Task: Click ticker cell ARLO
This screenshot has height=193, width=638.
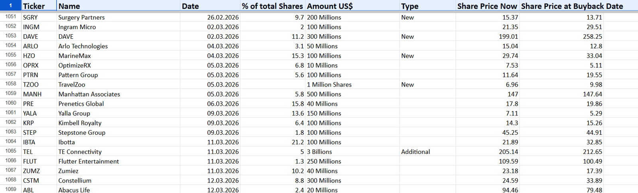Action: pos(39,46)
